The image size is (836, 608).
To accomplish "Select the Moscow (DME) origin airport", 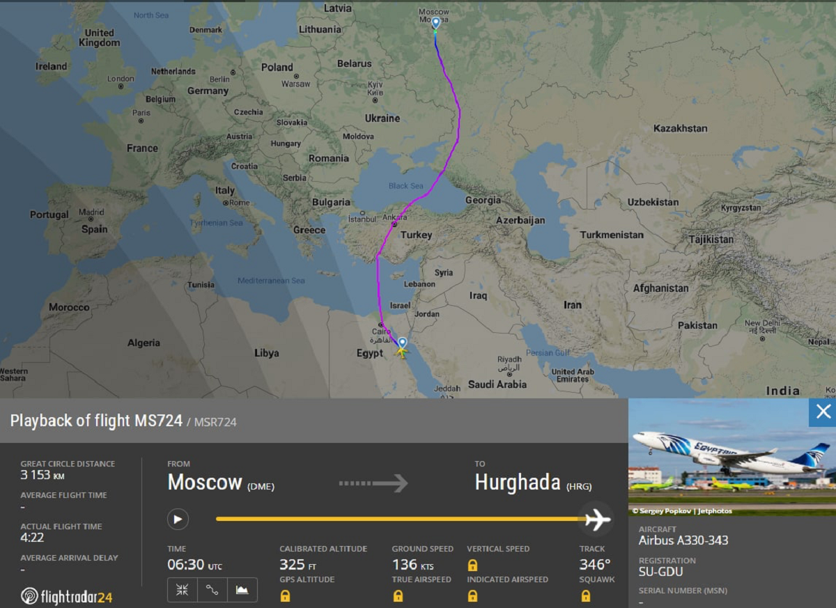I will [x=220, y=483].
